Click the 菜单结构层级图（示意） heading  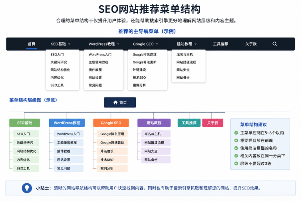(x=33, y=100)
